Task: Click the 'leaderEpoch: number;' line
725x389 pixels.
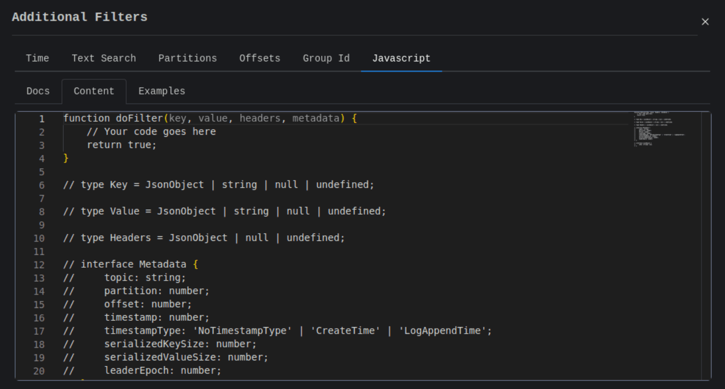Action: click(x=142, y=371)
